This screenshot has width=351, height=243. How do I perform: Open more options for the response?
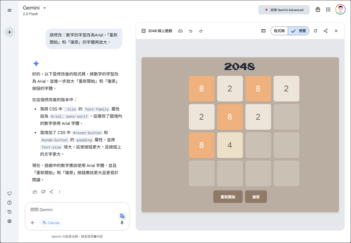[x=60, y=192]
